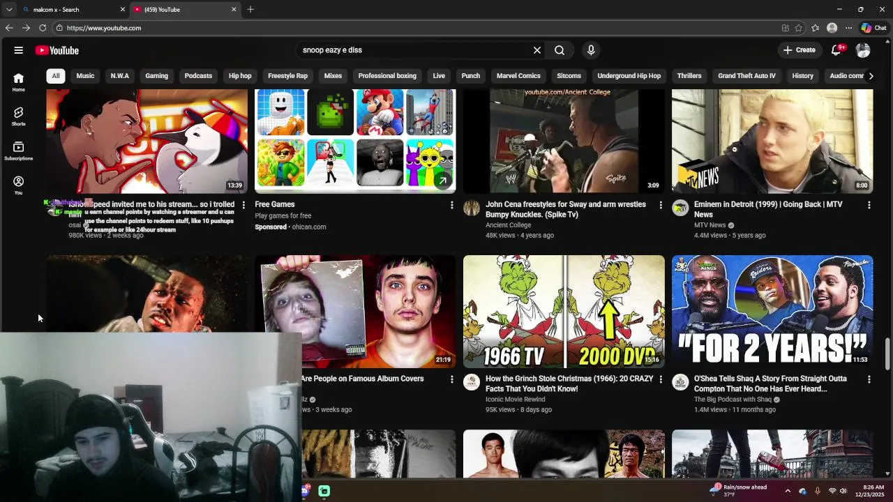
Task: Reload the page in browser toolbar
Action: point(43,28)
